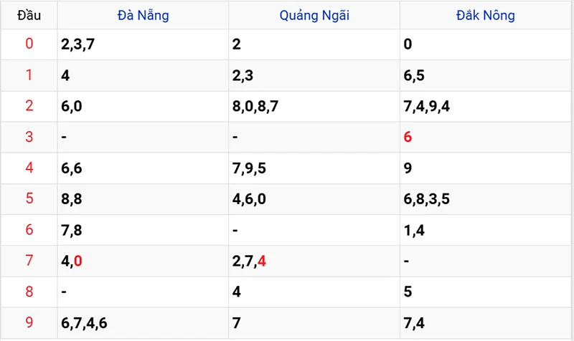
Task: Select the Đắk Nông cell showing 7,4,9,4
Action: coord(427,107)
